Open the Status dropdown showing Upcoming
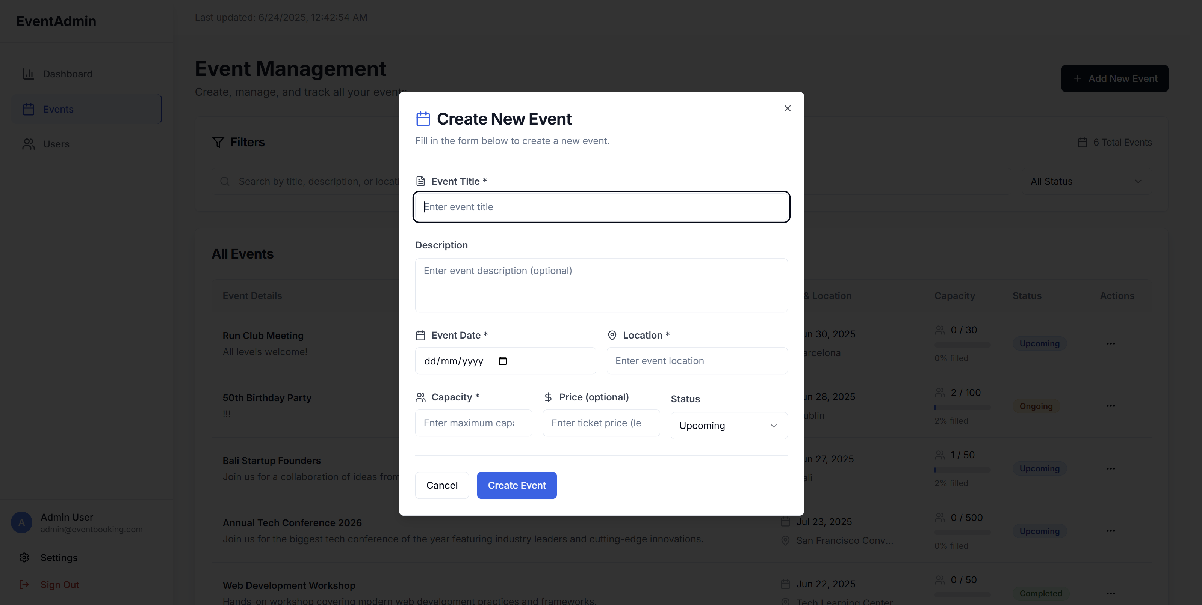The width and height of the screenshot is (1202, 605). tap(729, 425)
